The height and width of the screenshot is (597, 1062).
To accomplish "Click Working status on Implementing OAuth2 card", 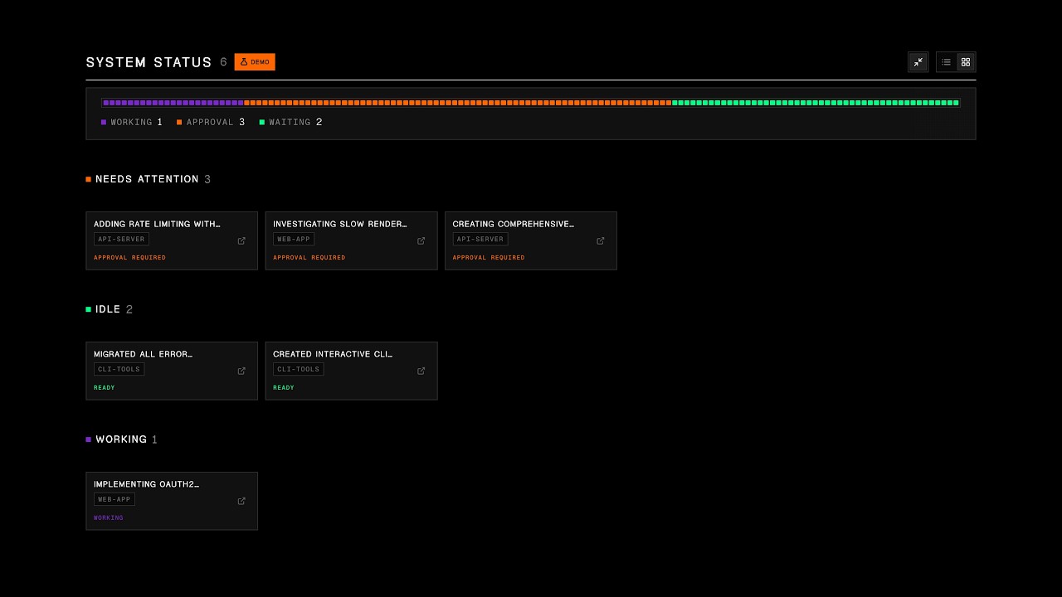I will 109,518.
